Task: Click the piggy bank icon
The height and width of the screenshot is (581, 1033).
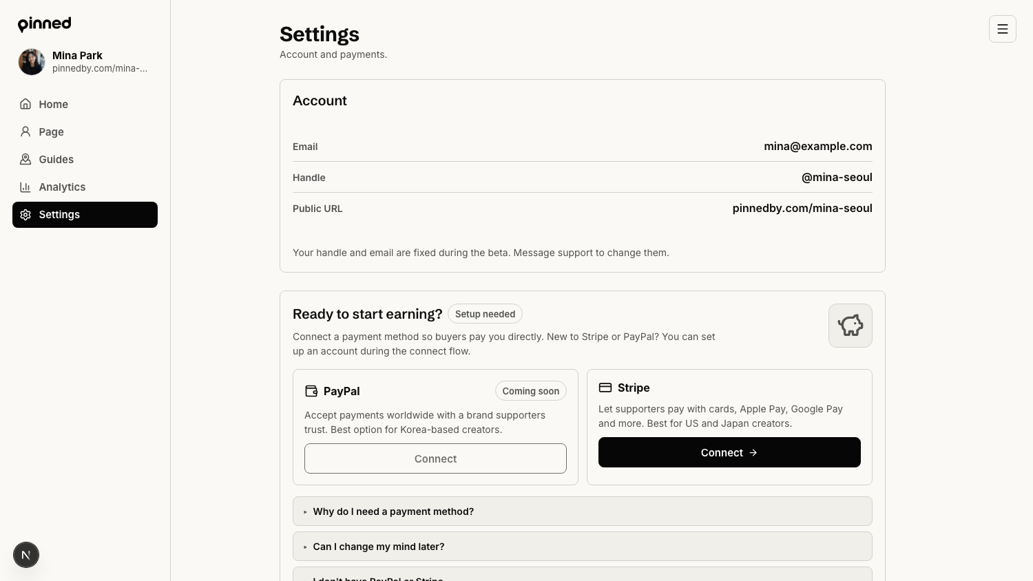Action: pyautogui.click(x=851, y=326)
